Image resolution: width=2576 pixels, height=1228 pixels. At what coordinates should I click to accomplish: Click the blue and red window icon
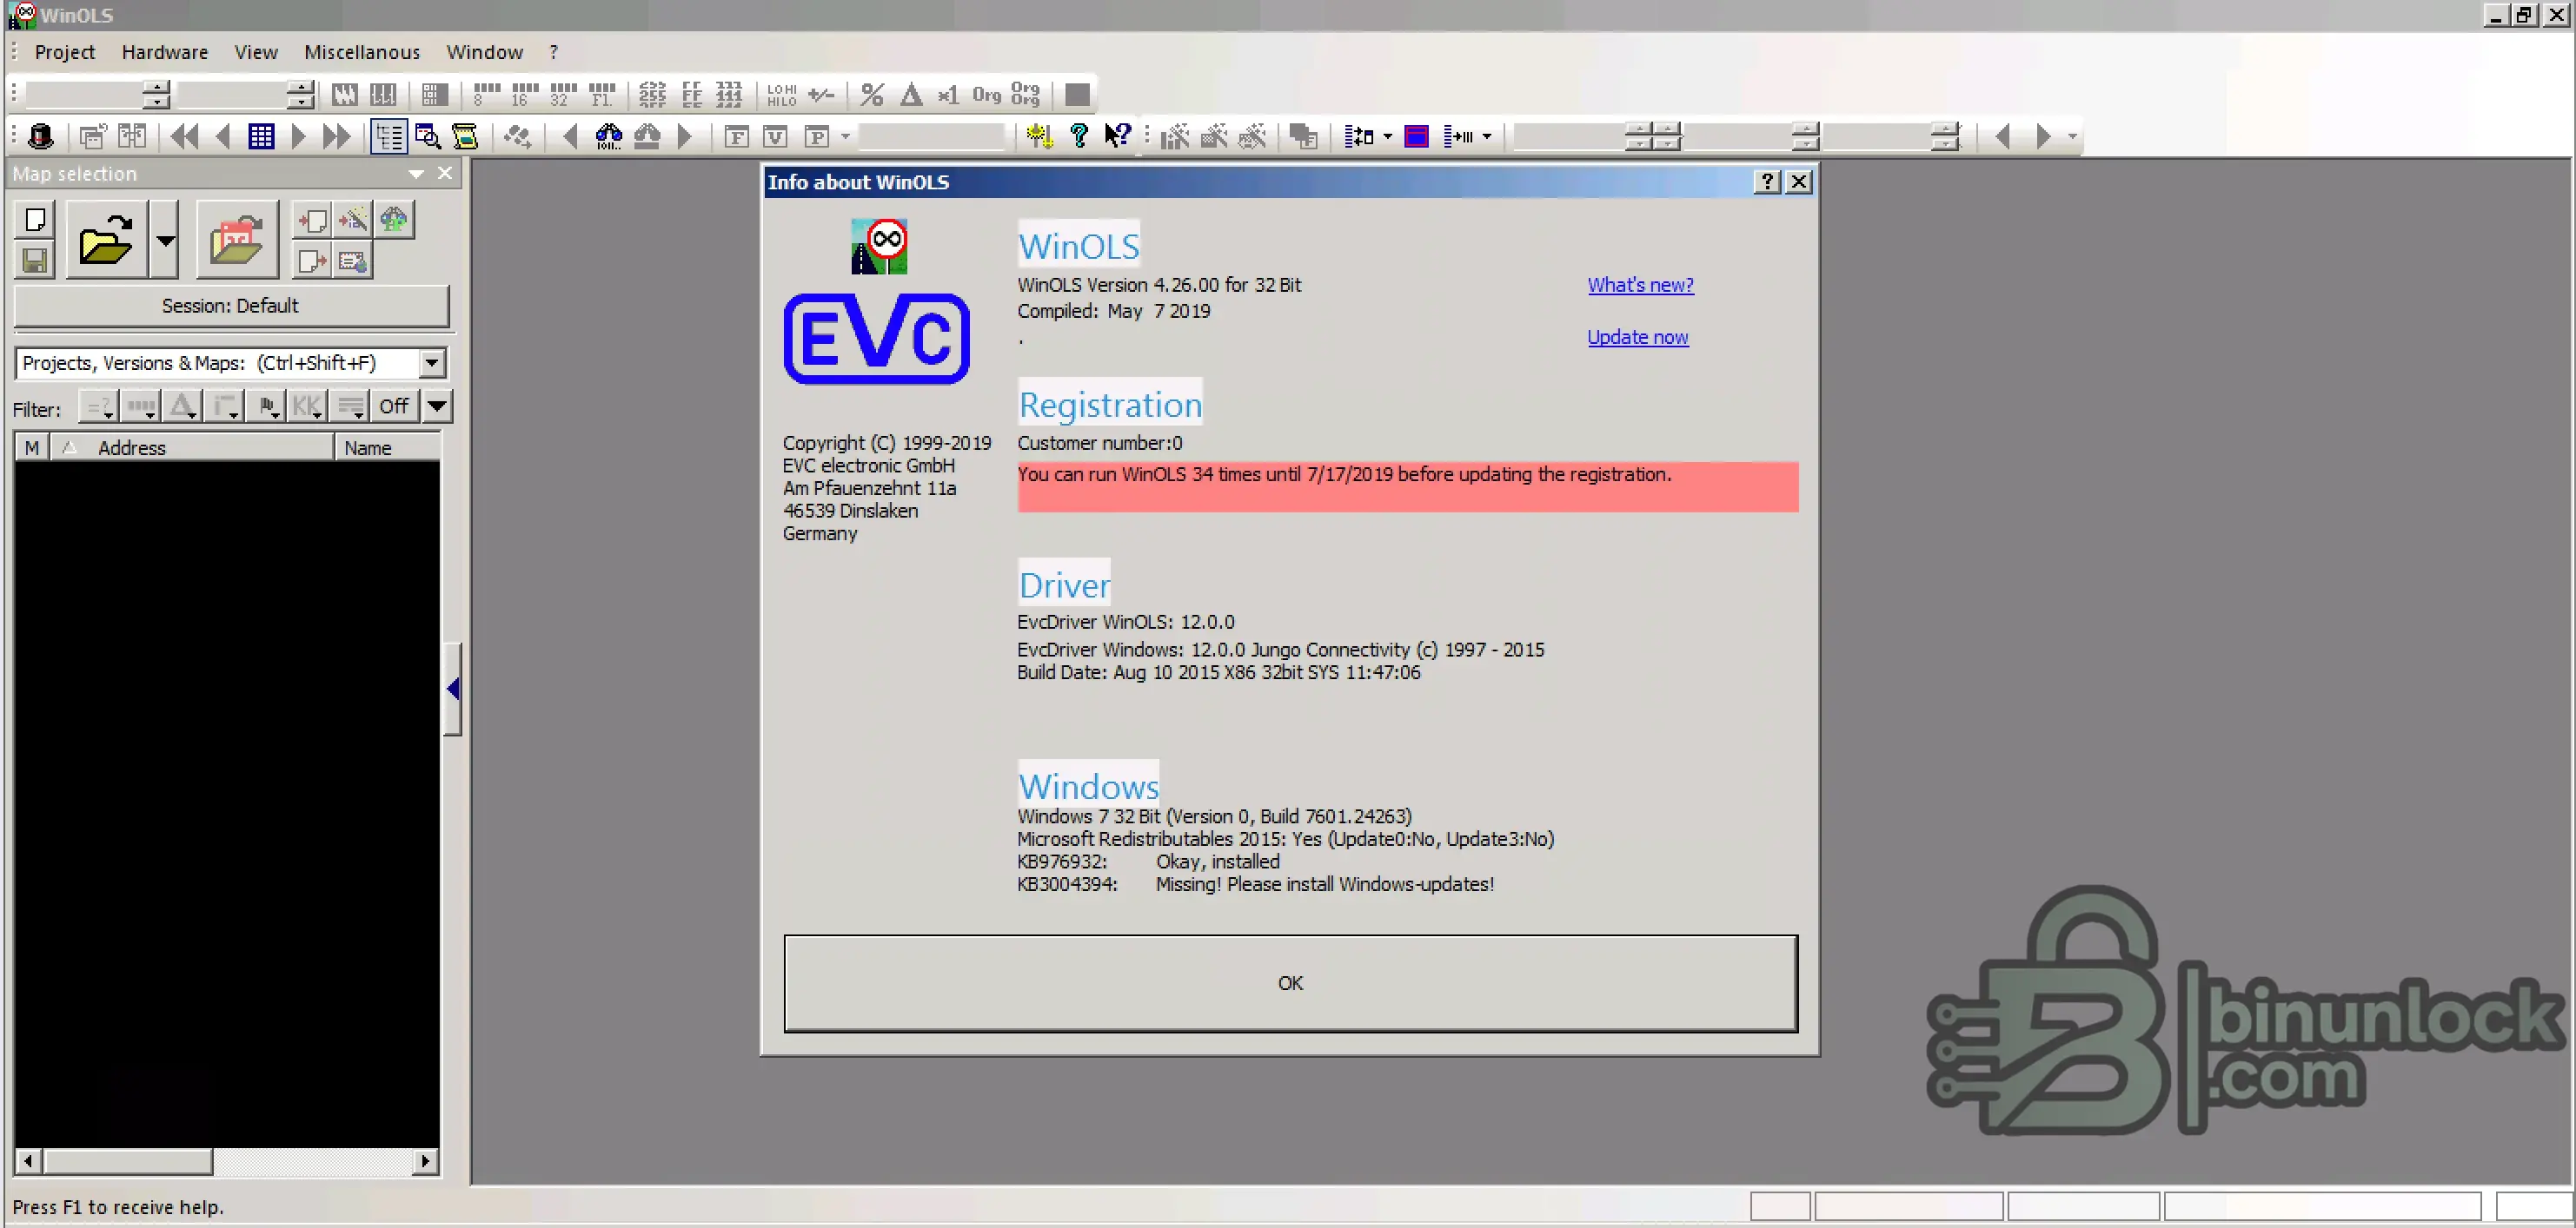click(x=1416, y=135)
